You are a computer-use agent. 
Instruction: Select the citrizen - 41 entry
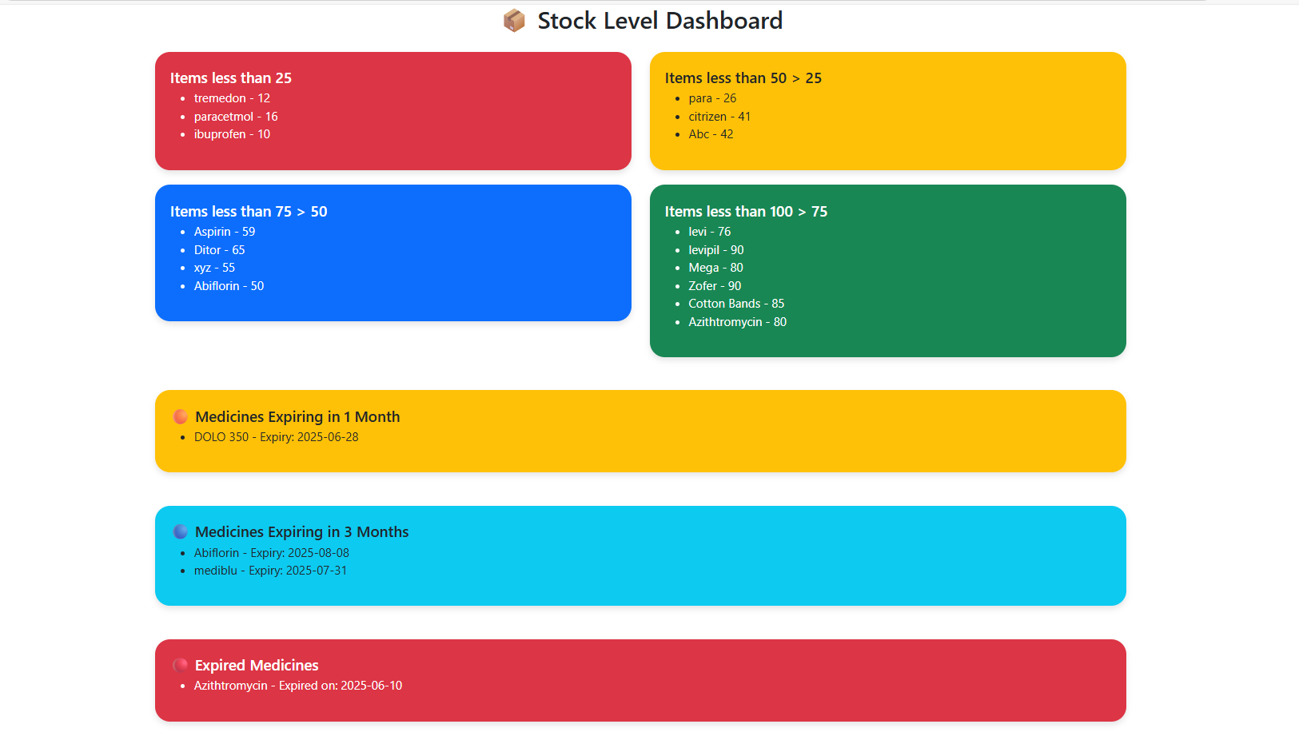pyautogui.click(x=719, y=116)
